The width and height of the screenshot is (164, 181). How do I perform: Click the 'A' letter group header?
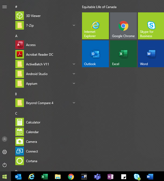click(16, 36)
